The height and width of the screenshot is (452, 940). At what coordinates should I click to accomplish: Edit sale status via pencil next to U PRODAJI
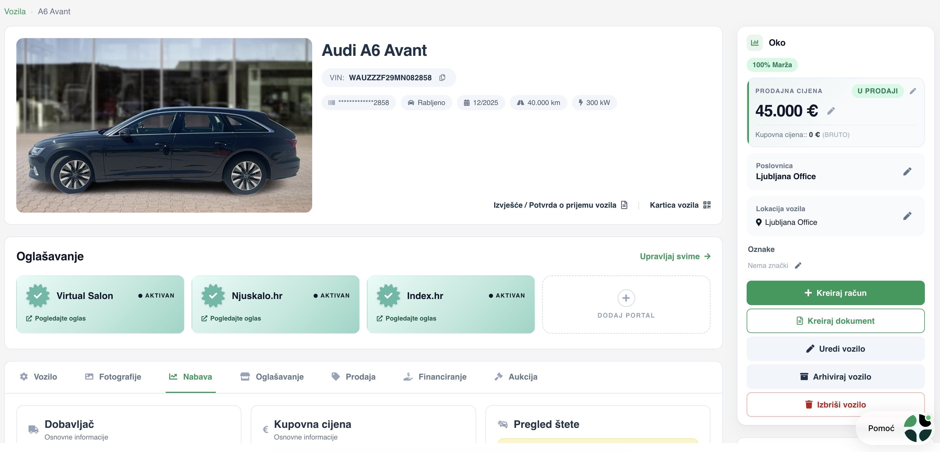pyautogui.click(x=913, y=91)
